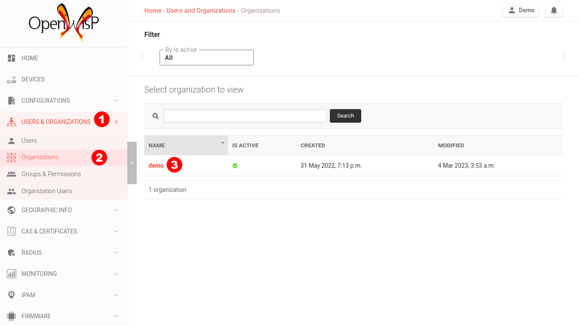Viewport: 579px width, 326px height.
Task: Expand the CAS & Certificates section
Action: click(x=116, y=231)
